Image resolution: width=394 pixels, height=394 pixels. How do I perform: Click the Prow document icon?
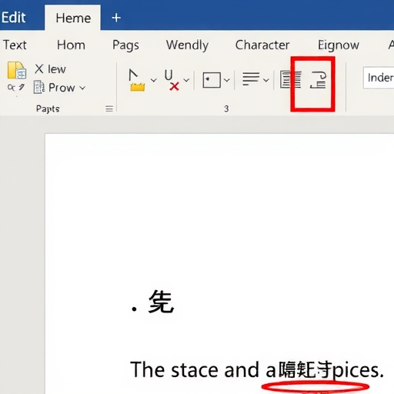[x=39, y=87]
